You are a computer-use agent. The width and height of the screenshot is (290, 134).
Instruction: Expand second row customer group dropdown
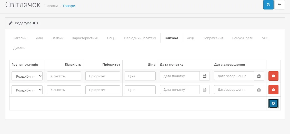coord(27,90)
